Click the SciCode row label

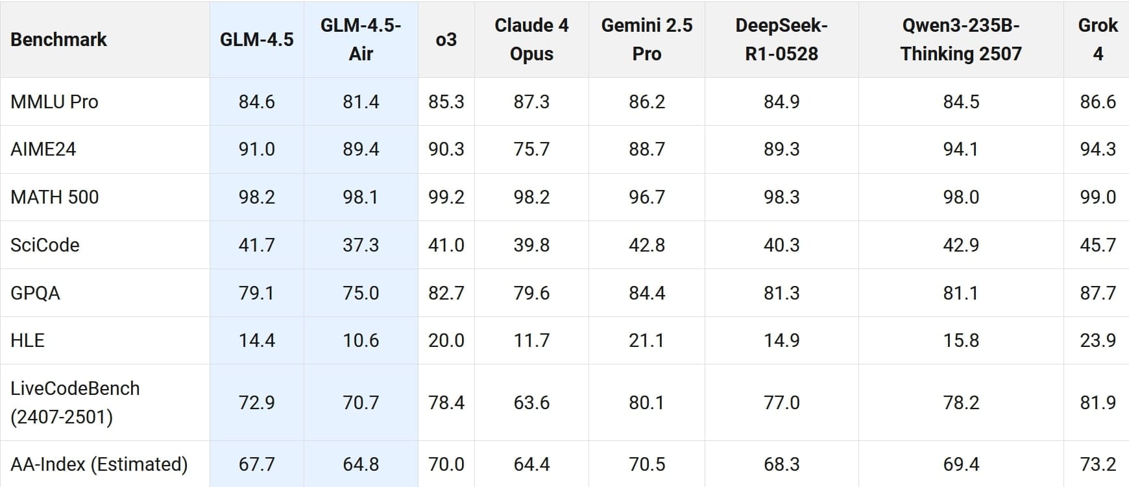45,245
